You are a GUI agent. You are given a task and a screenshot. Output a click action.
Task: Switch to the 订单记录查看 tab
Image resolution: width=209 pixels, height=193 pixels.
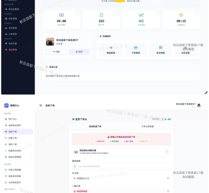coord(147,126)
